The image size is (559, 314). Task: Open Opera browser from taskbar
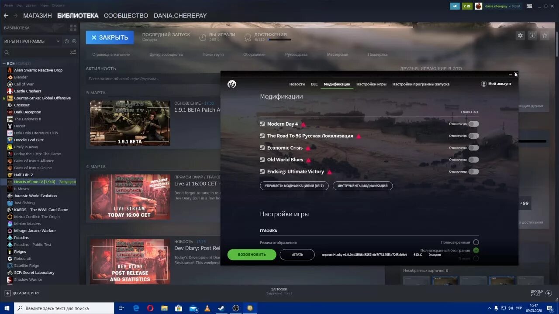[x=150, y=308]
